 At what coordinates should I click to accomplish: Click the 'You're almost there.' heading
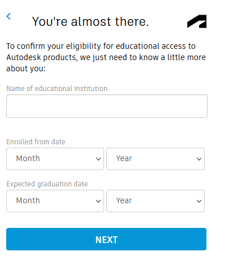coord(91,21)
